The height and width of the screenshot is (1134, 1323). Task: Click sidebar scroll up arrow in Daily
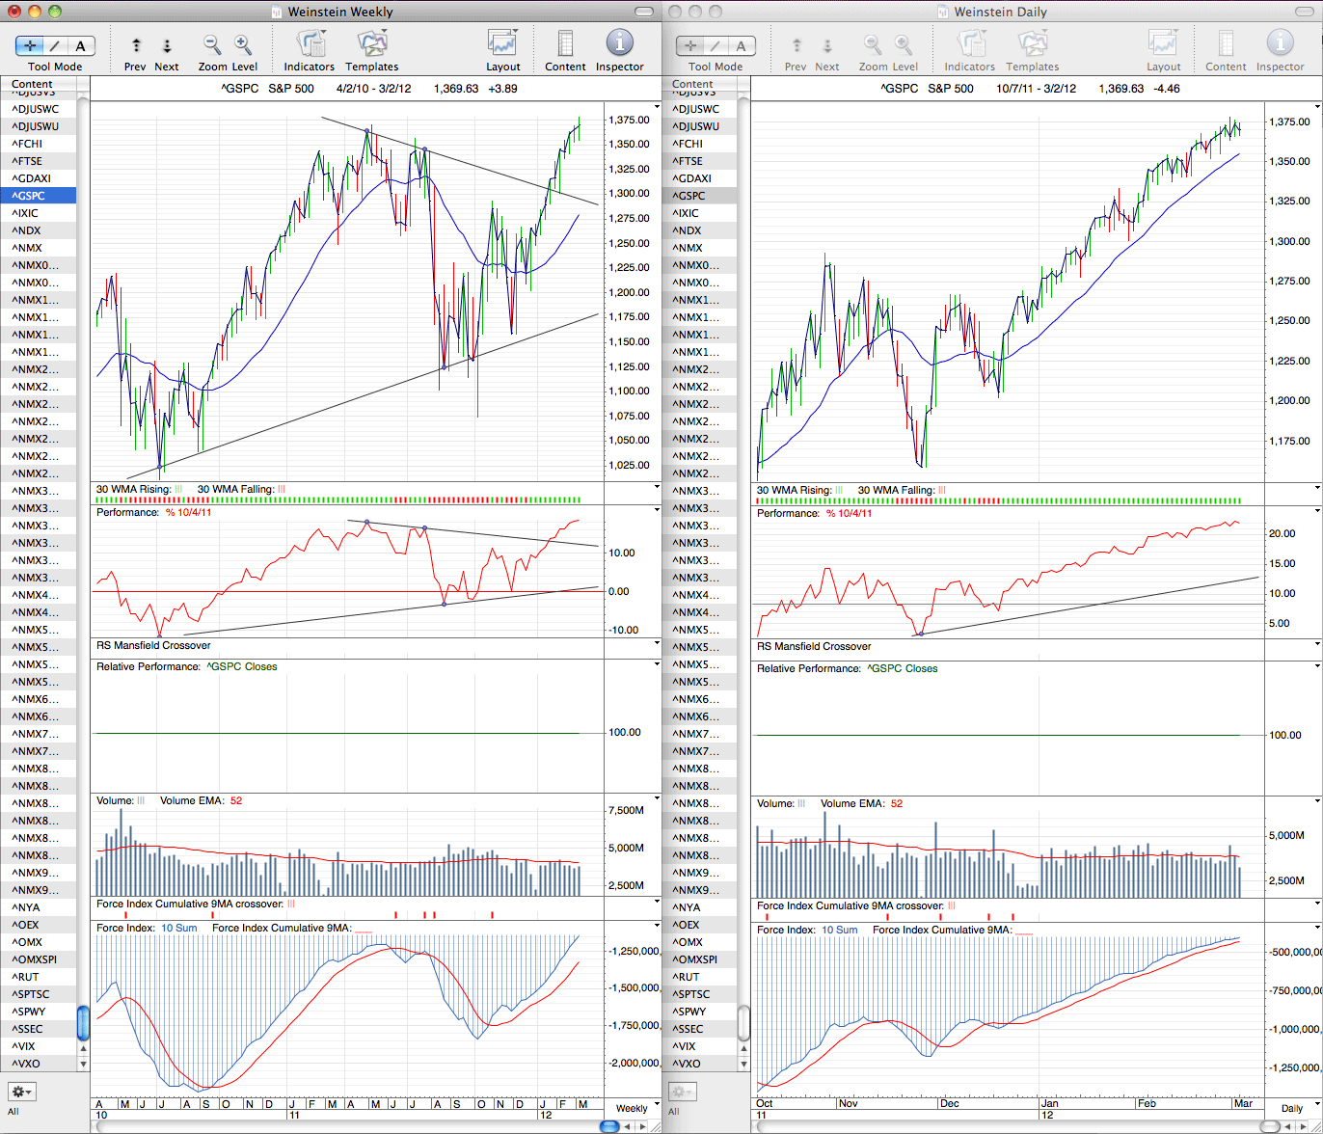743,1047
